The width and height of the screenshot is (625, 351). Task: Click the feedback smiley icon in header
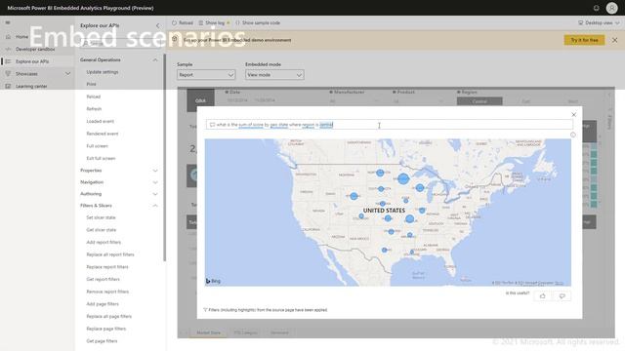click(596, 8)
